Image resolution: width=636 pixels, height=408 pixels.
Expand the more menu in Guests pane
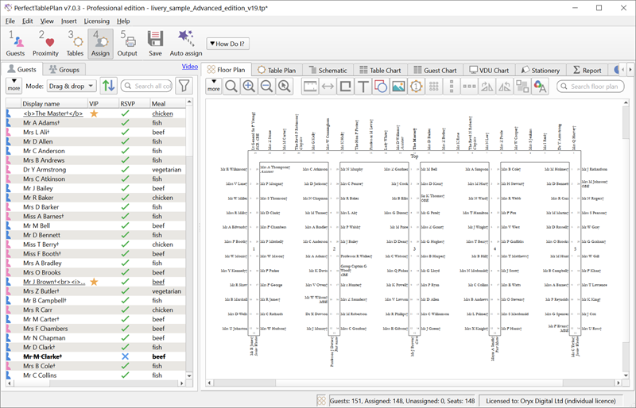click(14, 86)
